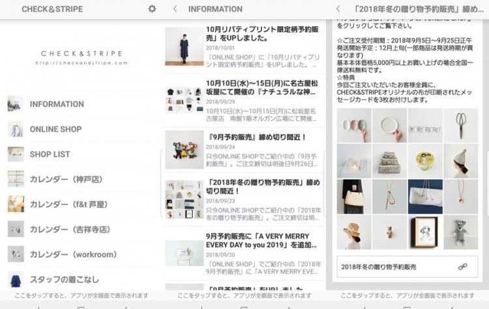Open the settings gear in CHECK&STRIPE header

tap(152, 8)
